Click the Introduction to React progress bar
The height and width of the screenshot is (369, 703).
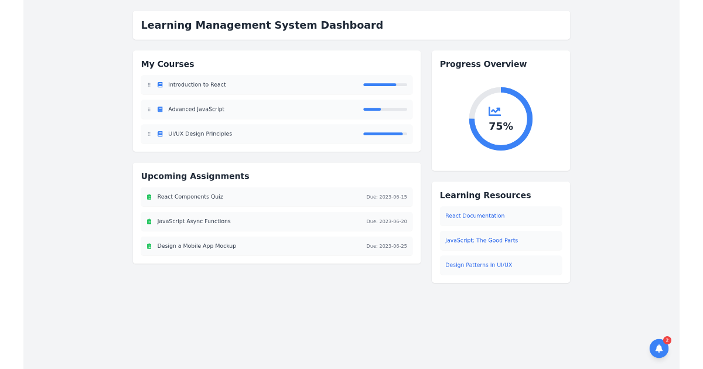click(x=385, y=84)
